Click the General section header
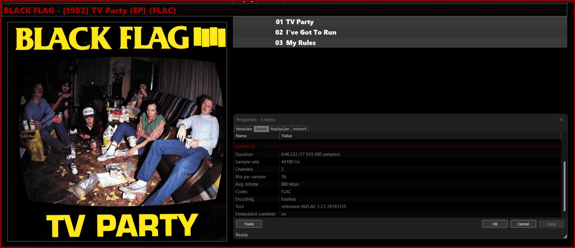The image size is (575, 248). click(x=245, y=146)
